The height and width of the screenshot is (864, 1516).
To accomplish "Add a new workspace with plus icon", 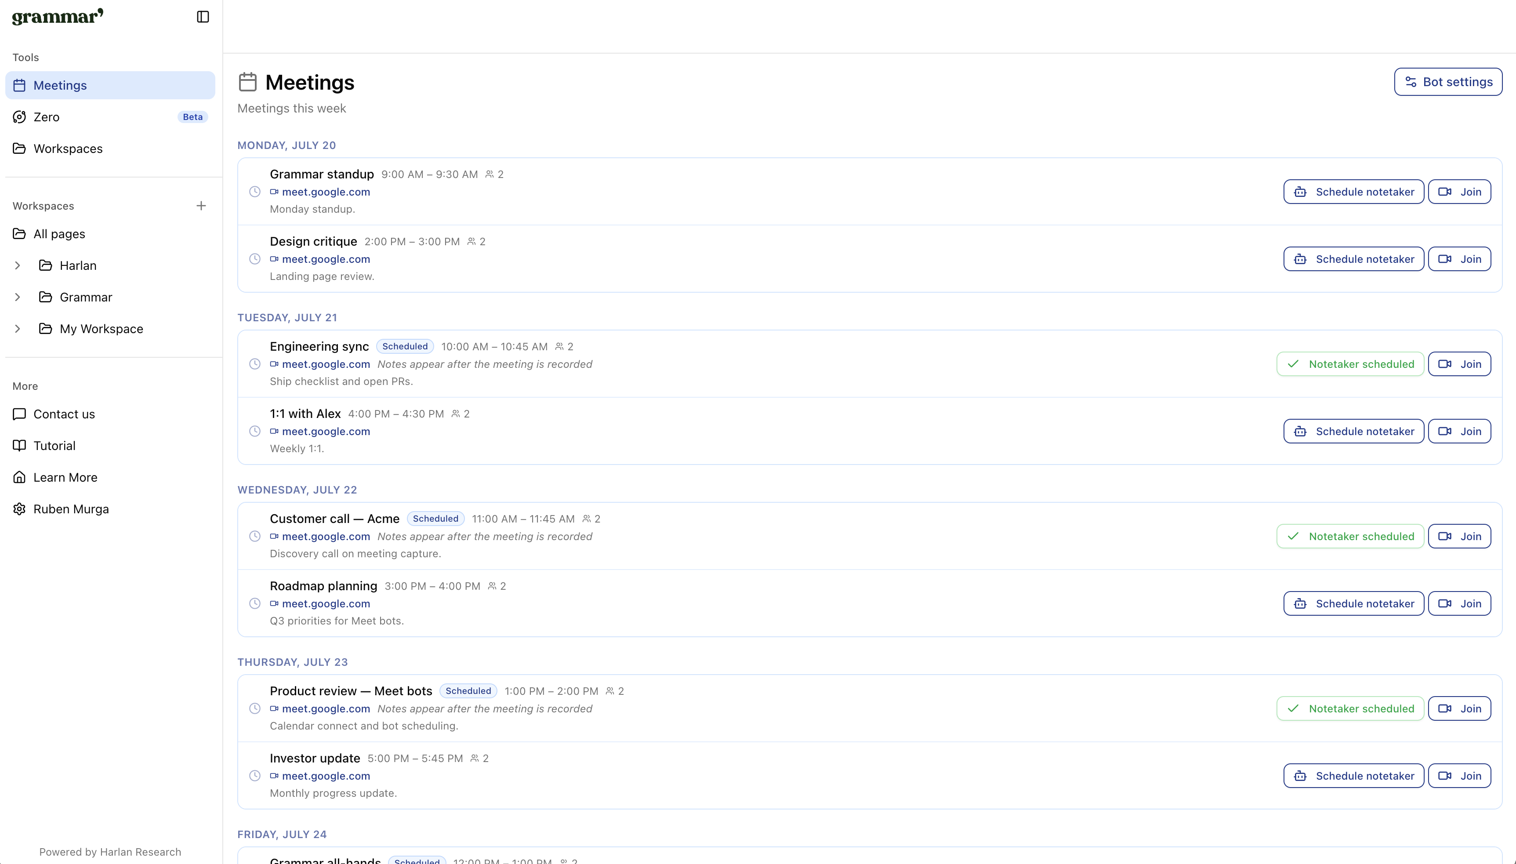I will pos(201,206).
